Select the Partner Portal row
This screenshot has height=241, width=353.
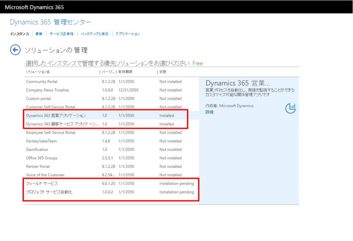pyautogui.click(x=112, y=167)
